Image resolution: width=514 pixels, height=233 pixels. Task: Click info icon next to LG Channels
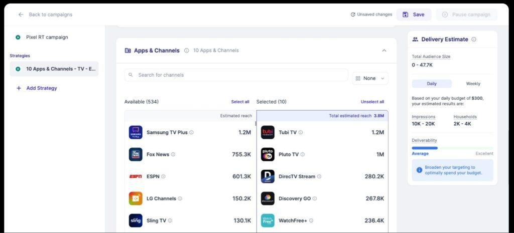(x=180, y=198)
